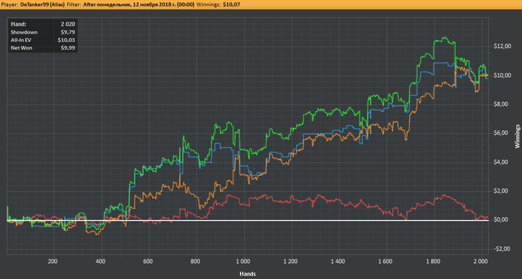Viewport: 522px width, 279px height.
Task: Click the Hands x-axis title
Action: point(248,274)
